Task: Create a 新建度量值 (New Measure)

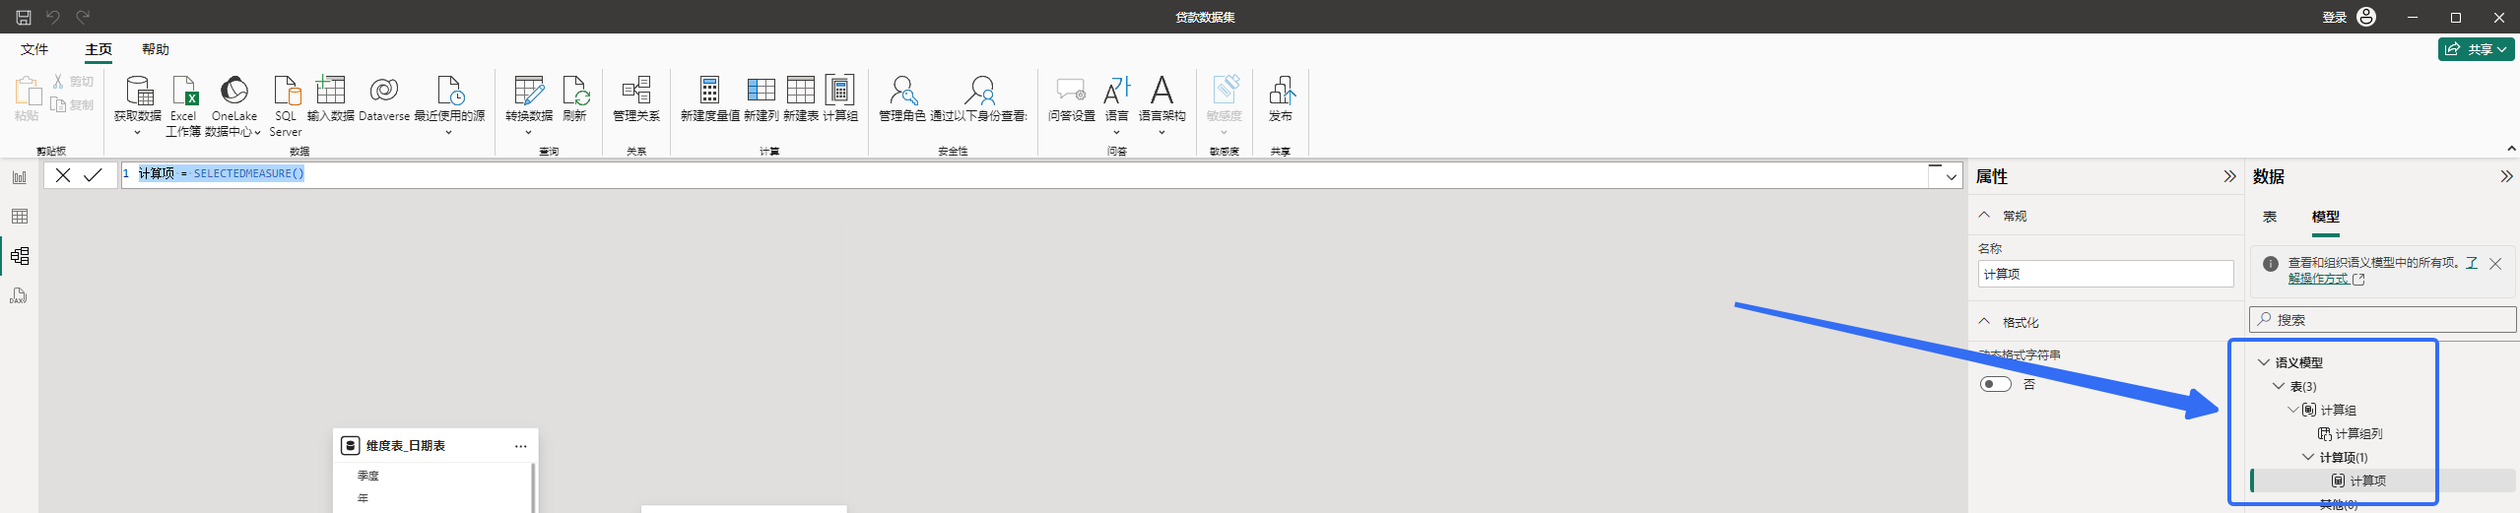Action: click(709, 91)
